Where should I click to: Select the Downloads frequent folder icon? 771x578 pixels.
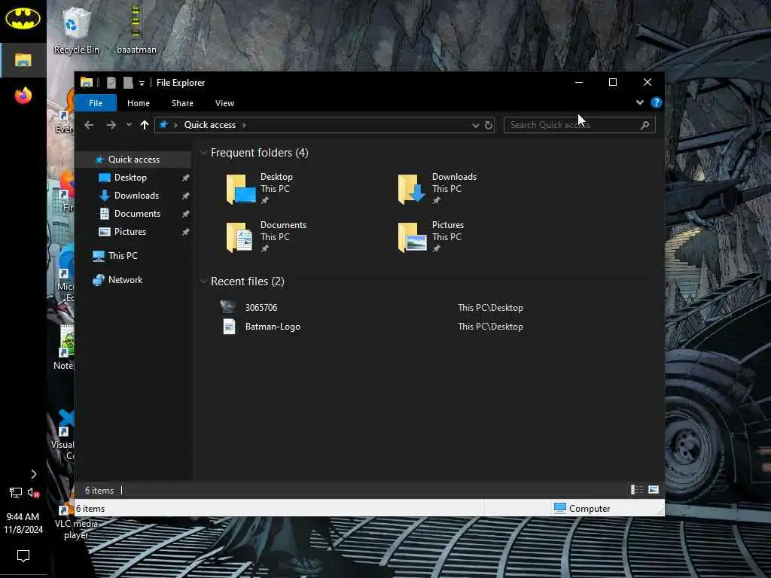412,188
